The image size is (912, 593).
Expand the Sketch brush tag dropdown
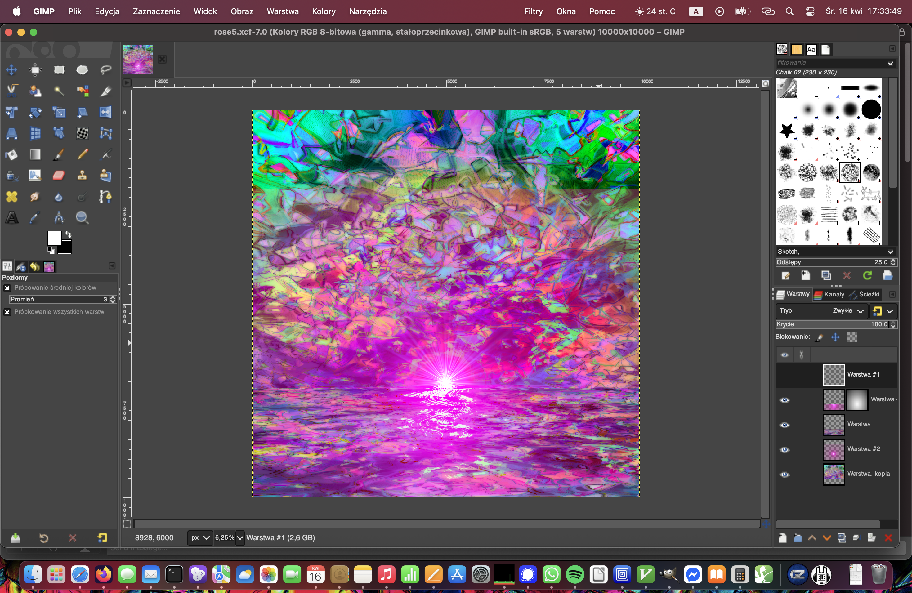coord(890,252)
